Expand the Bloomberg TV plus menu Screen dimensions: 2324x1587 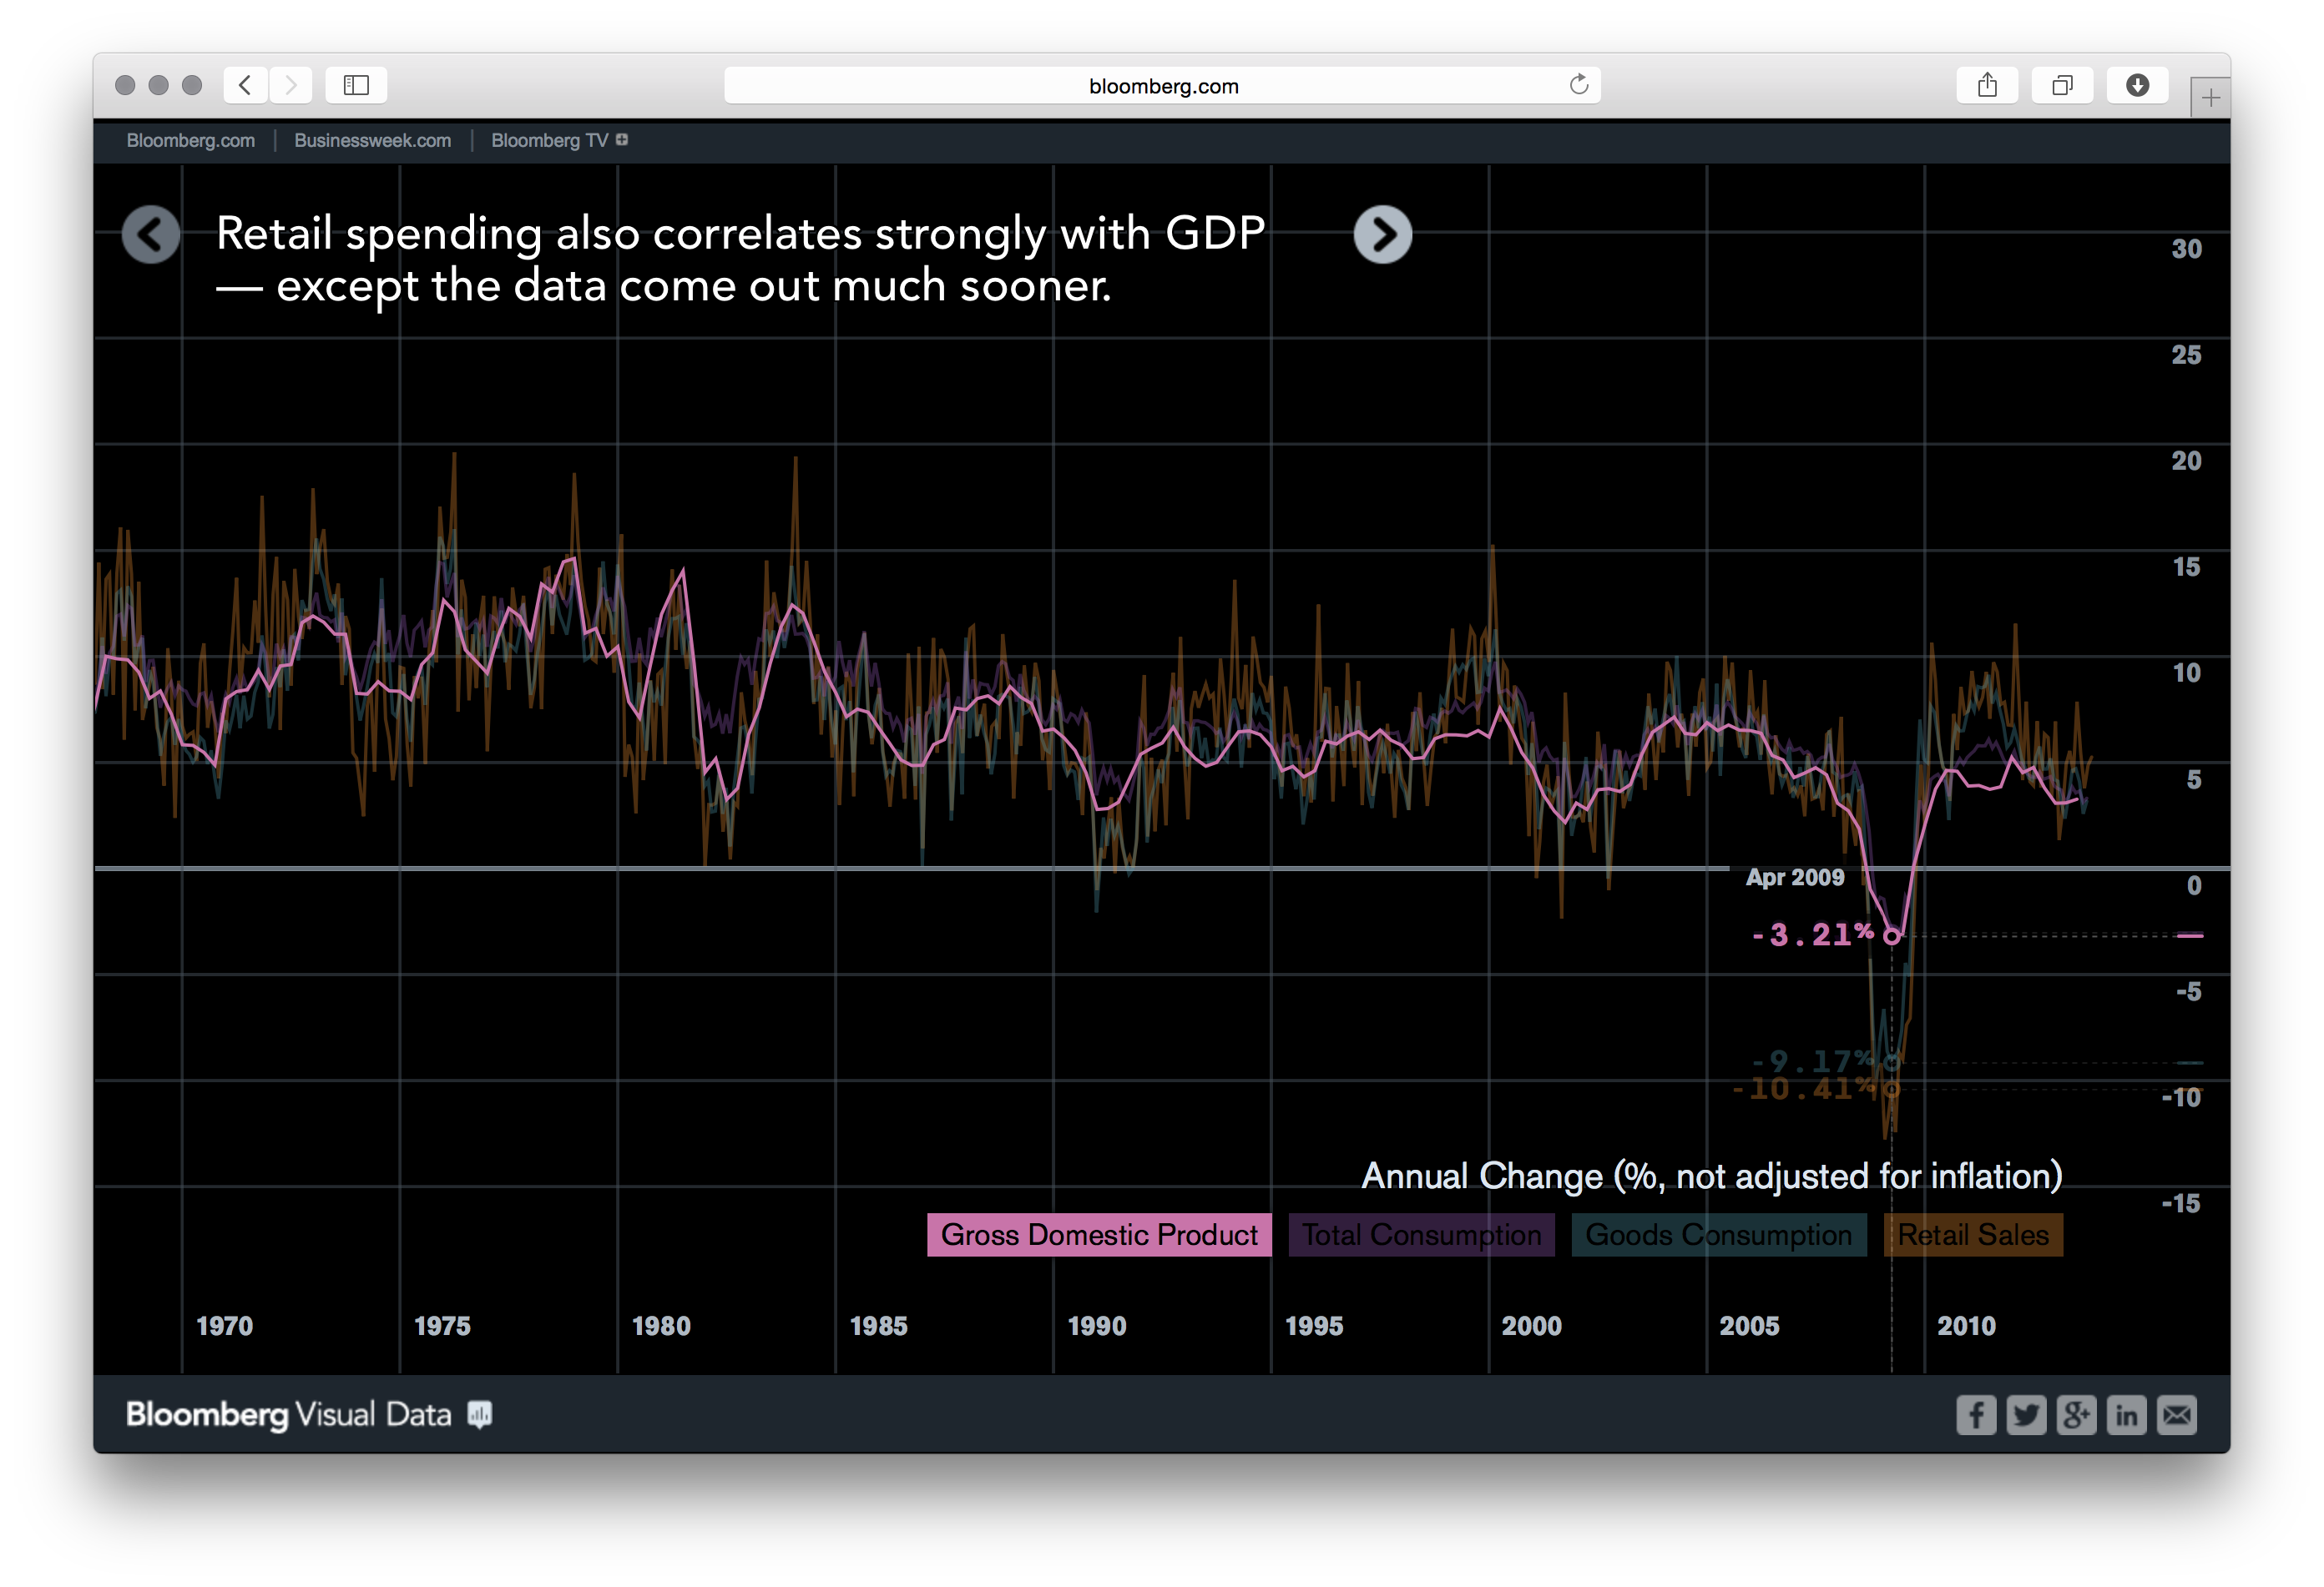tap(622, 140)
